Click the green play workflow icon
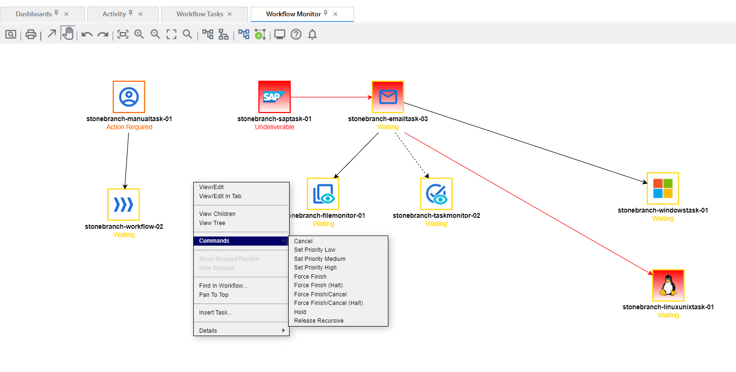Viewport: 736px width, 372px height. pyautogui.click(x=260, y=34)
